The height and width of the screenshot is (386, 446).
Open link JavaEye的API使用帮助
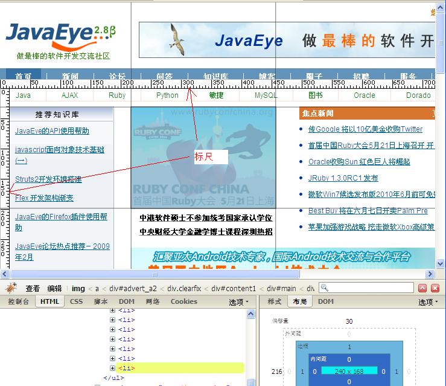(52, 131)
